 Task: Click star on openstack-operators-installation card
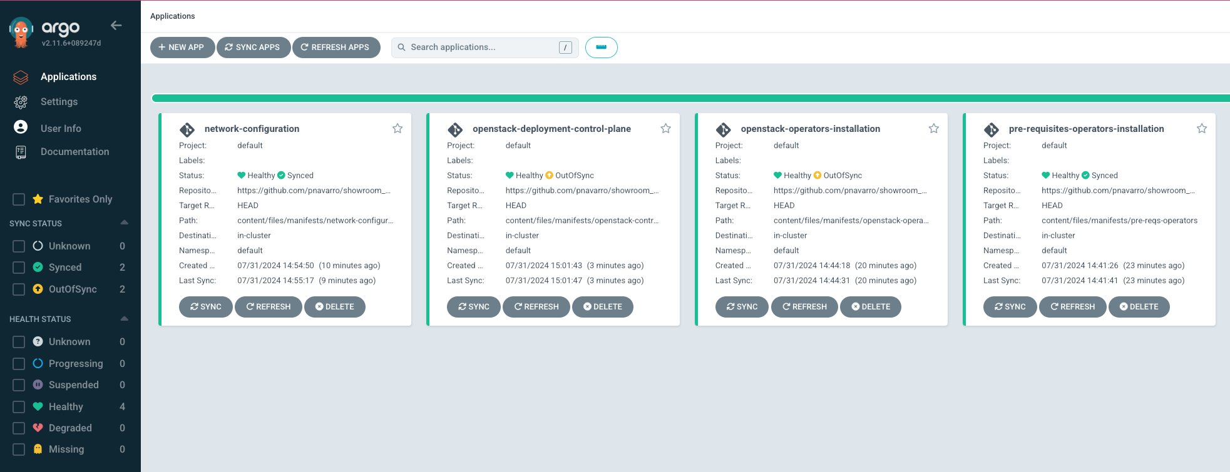(933, 129)
